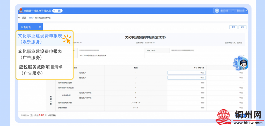265x126 pixels.
Task: Click the 应征收入 amount input field
Action: click(187, 73)
